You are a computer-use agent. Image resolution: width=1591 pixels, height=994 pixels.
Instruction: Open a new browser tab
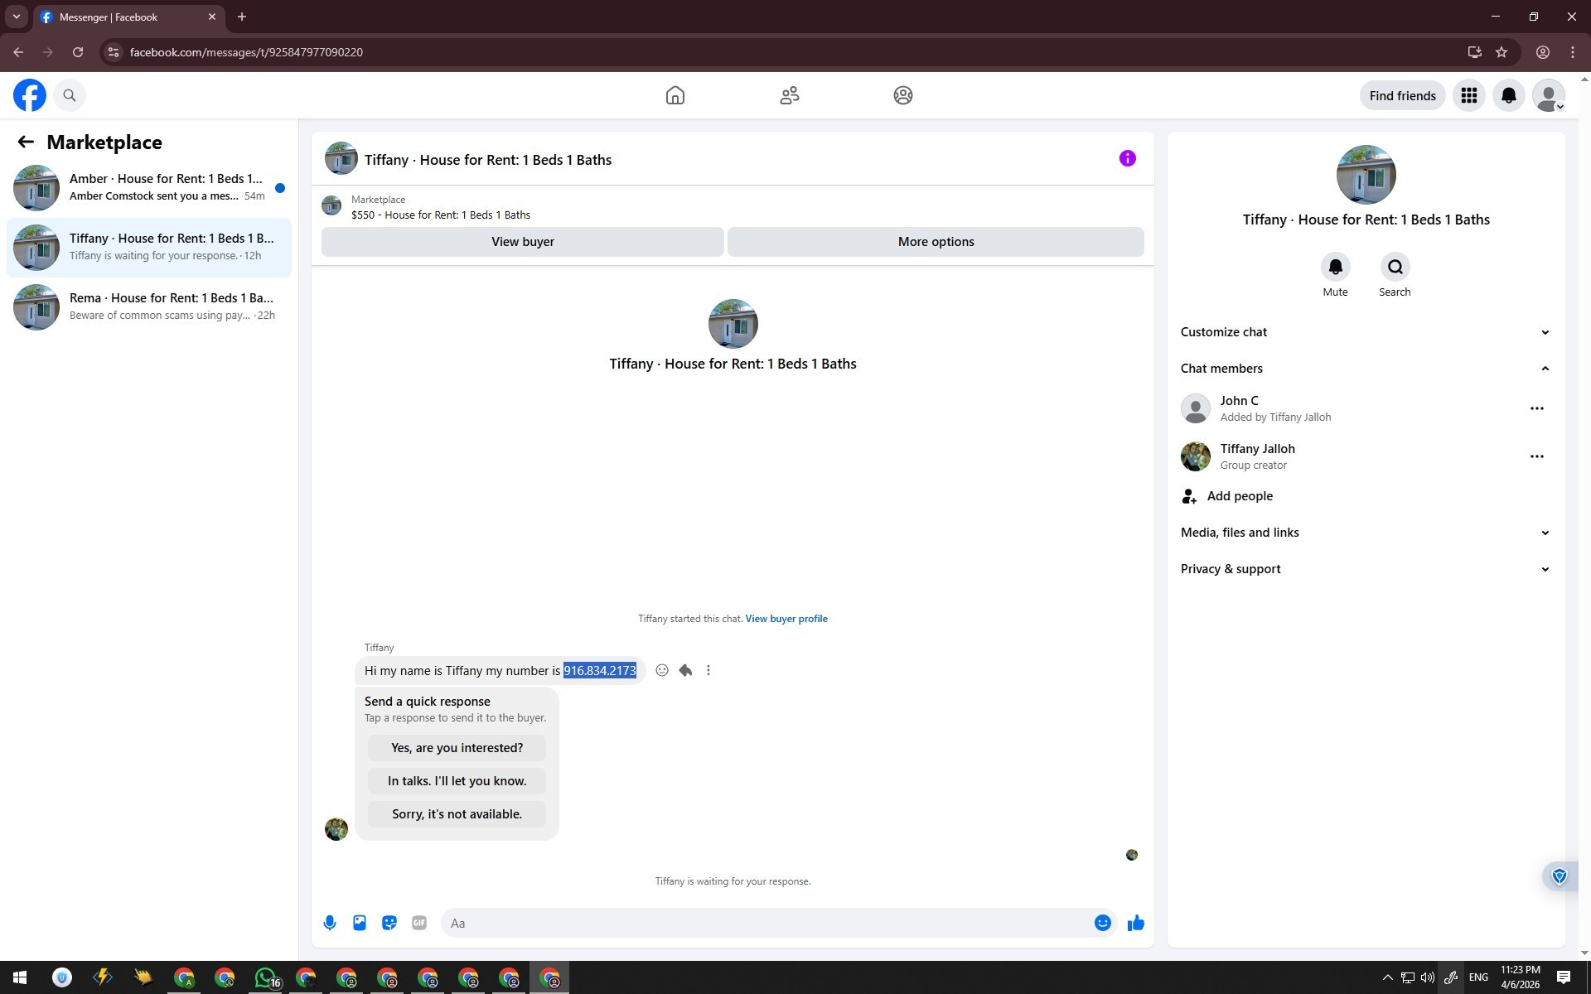[x=242, y=17]
